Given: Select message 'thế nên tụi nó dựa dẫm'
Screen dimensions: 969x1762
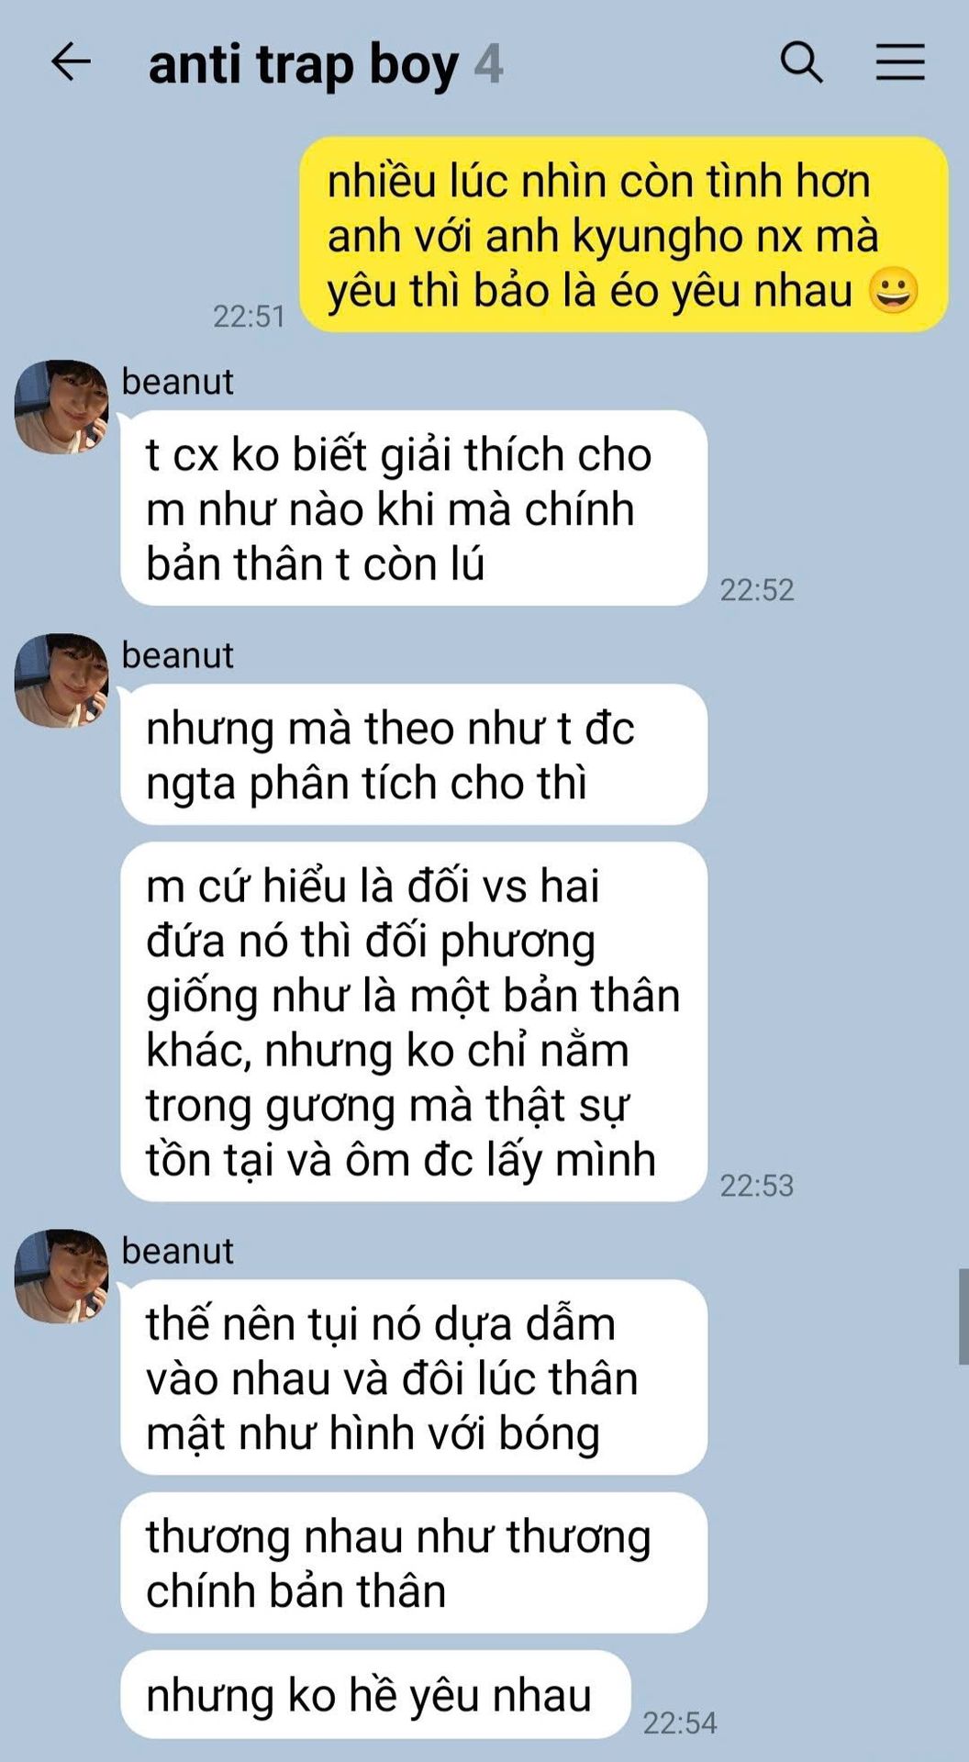Looking at the screenshot, I should point(414,1377).
